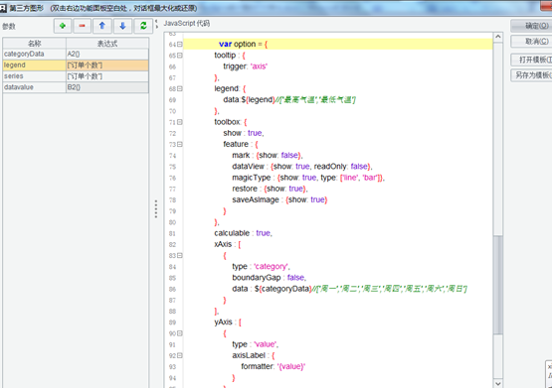Click the application icon in title bar
Image resolution: width=552 pixels, height=389 pixels.
(x=3, y=8)
